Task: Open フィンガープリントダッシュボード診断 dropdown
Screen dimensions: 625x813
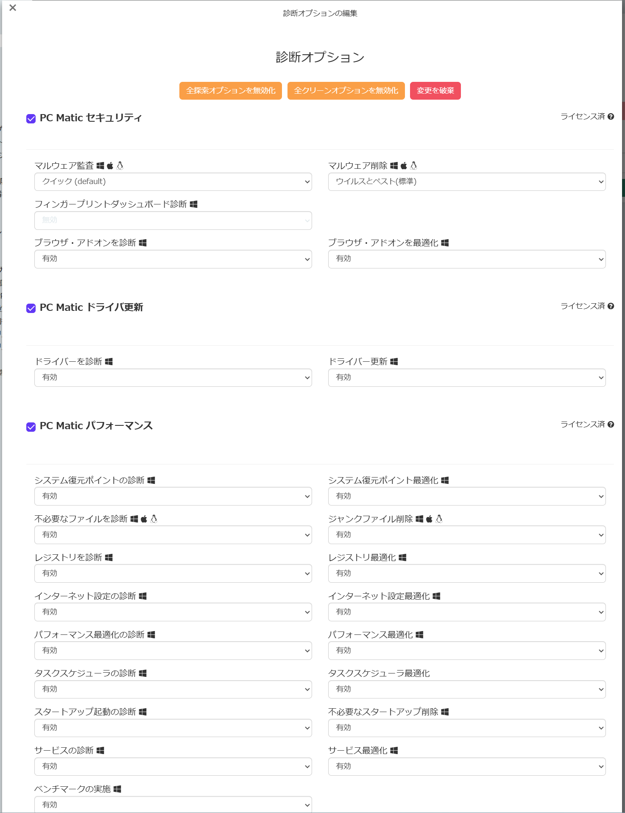Action: (x=173, y=221)
